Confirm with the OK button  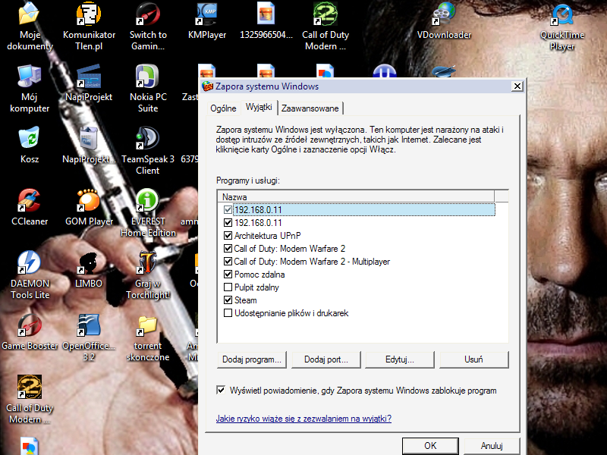(x=430, y=446)
